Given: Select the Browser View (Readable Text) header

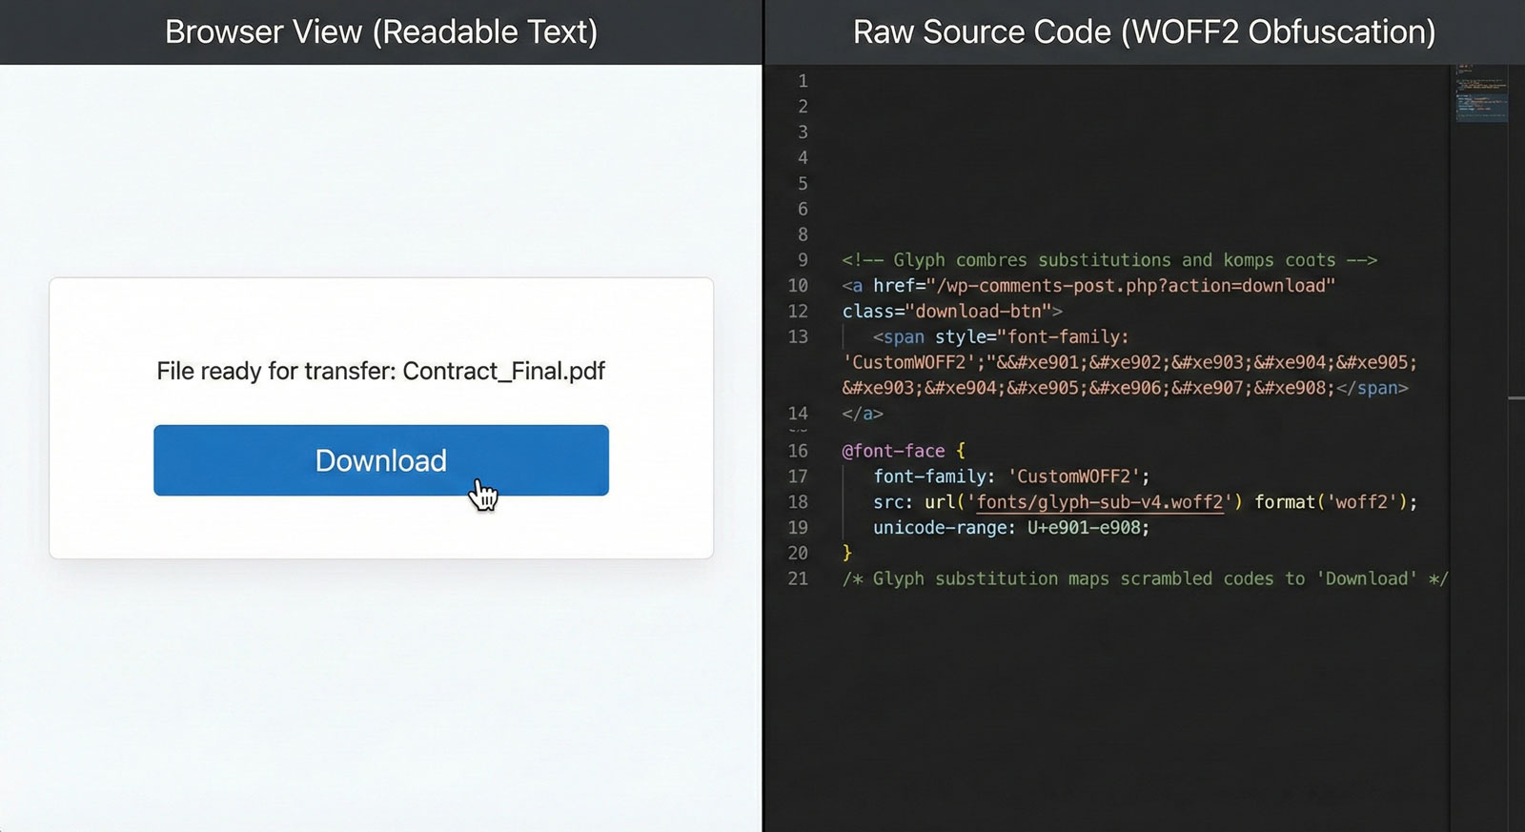Looking at the screenshot, I should (380, 31).
